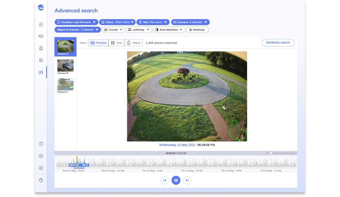Viewport: 340px width, 197px height.
Task: Open the Home page from sidebar
Action: coord(41,24)
